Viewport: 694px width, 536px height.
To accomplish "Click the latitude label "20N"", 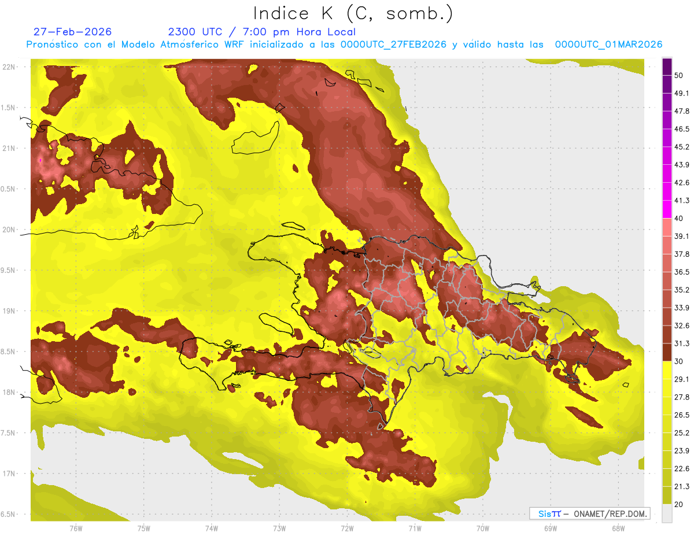I will click(9, 230).
